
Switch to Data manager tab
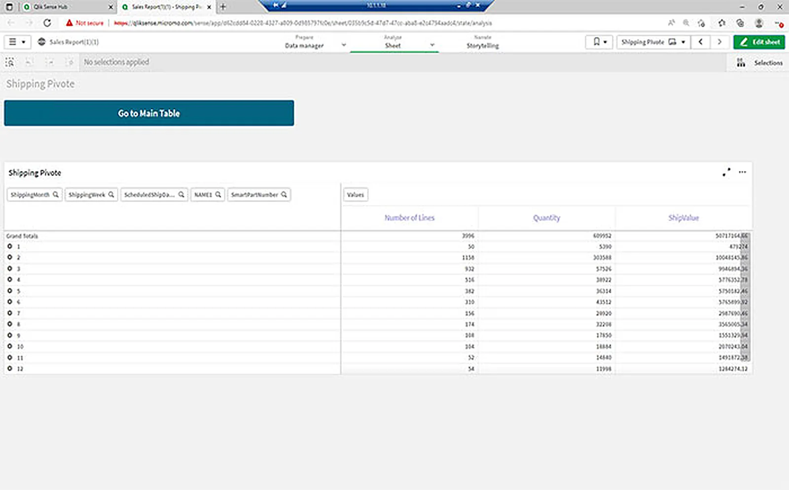pos(304,42)
